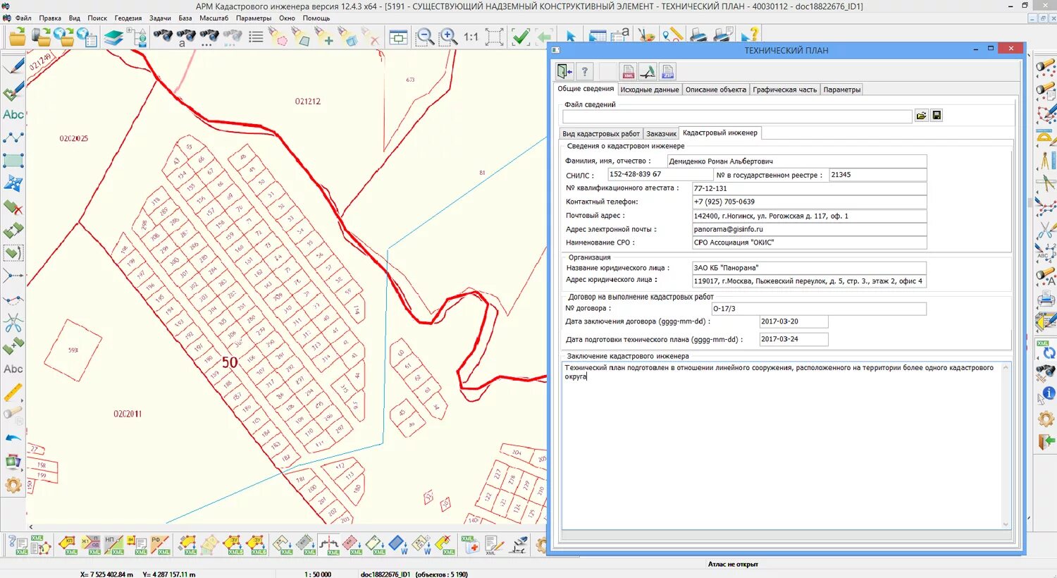The image size is (1057, 578).
Task: Click the blue info icon in right panel
Action: [x=1048, y=393]
